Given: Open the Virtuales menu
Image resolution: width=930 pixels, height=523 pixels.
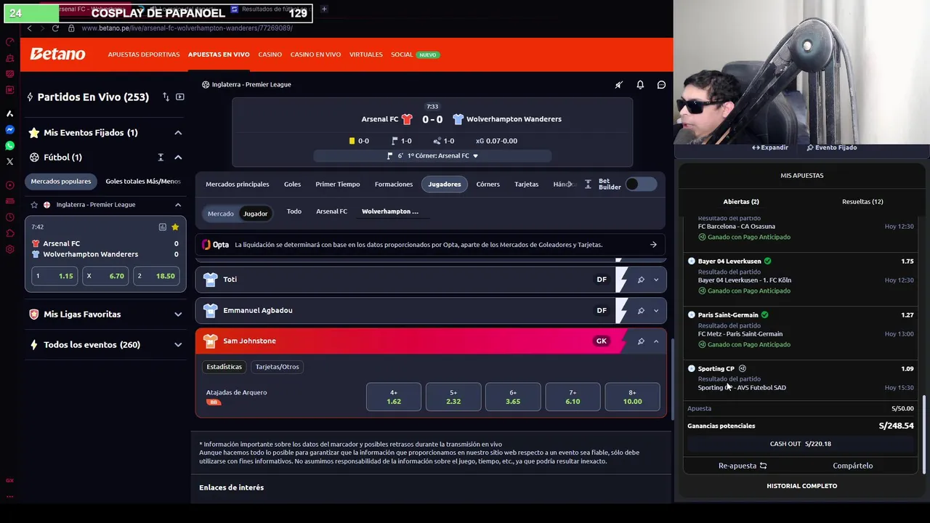Looking at the screenshot, I should pyautogui.click(x=366, y=54).
